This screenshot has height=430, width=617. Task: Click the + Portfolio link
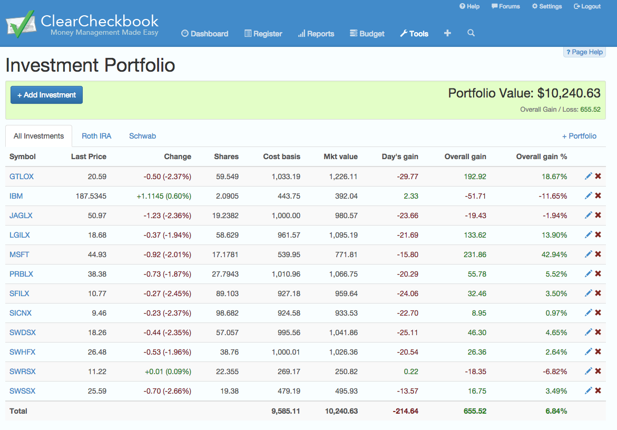pyautogui.click(x=579, y=136)
